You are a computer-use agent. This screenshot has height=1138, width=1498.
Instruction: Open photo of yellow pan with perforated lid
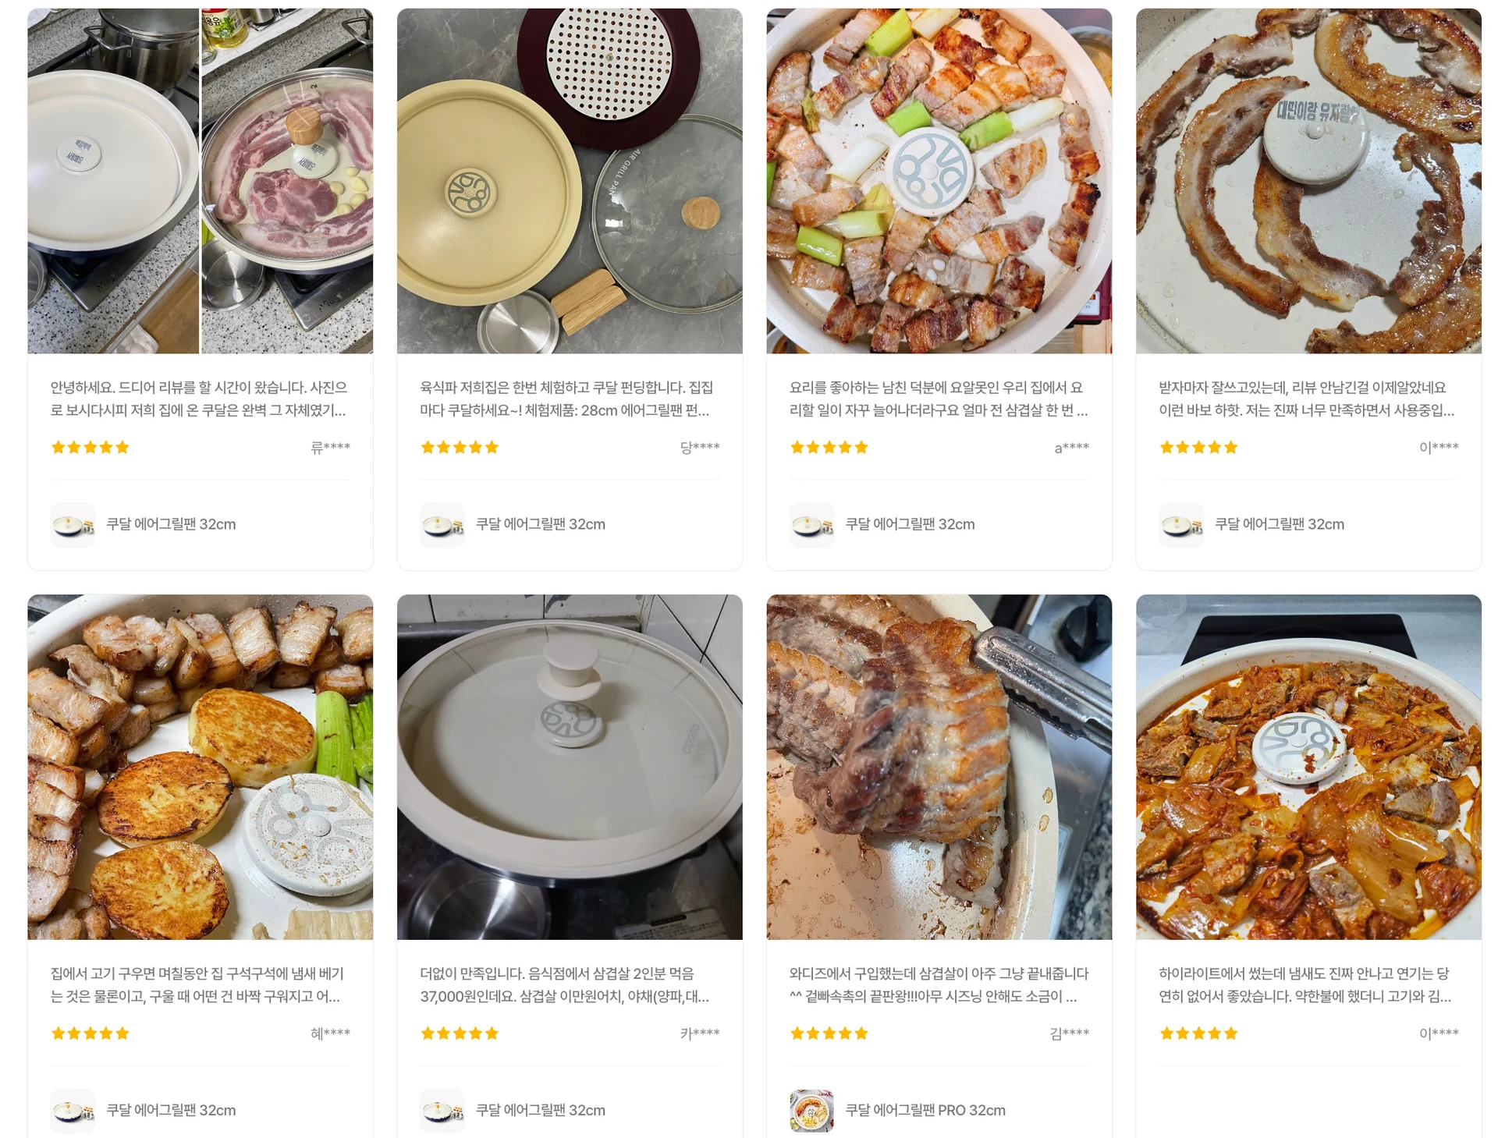[570, 181]
